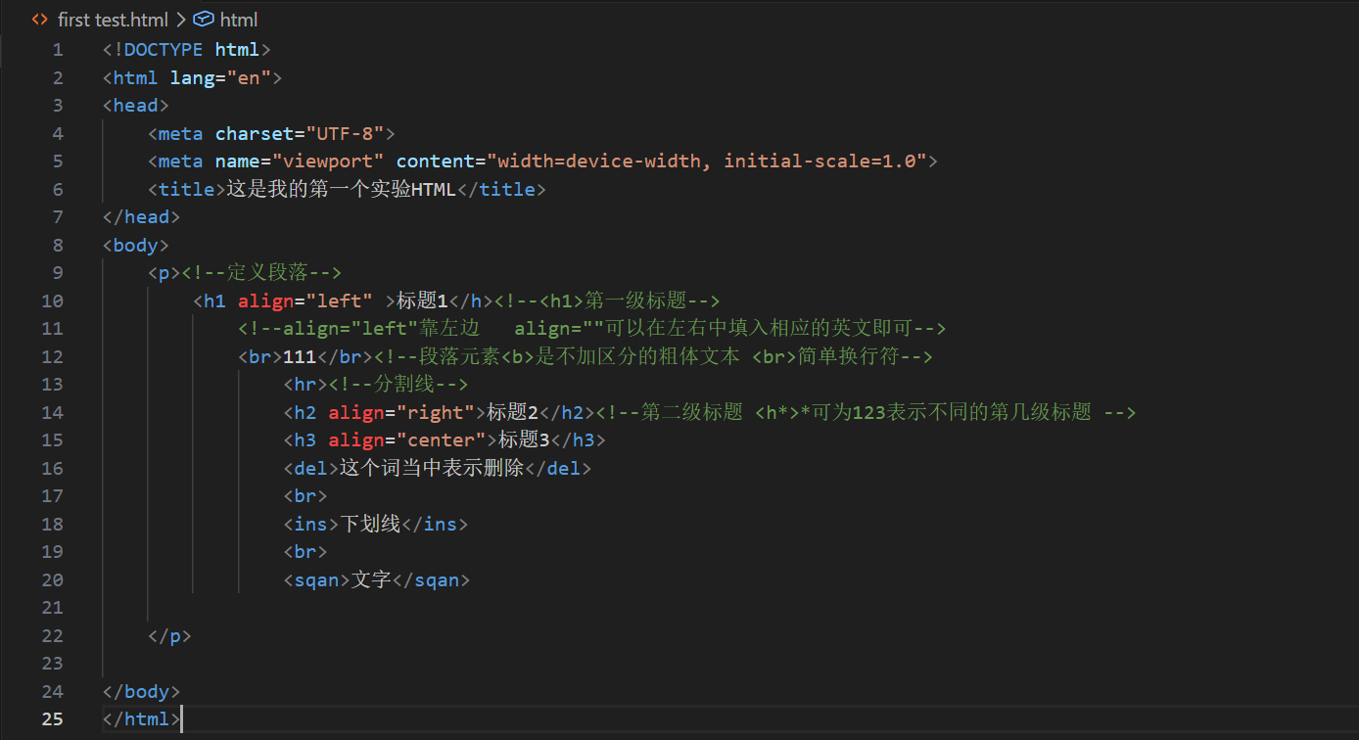Viewport: 1359px width, 740px height.
Task: Click the "viewport" name value
Action: (328, 162)
